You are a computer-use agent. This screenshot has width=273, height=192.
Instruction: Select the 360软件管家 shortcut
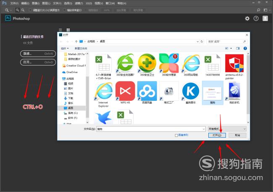coord(169,65)
